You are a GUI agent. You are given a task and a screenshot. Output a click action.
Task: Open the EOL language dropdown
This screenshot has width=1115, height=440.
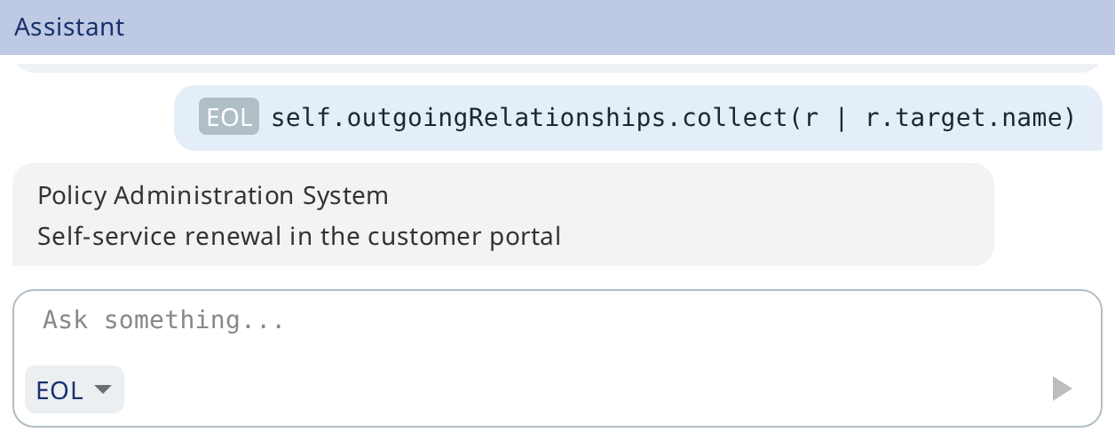75,389
